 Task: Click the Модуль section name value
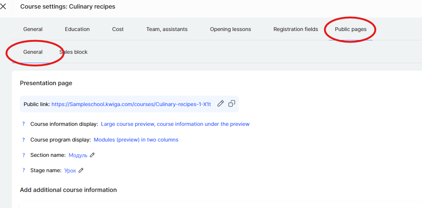tap(78, 155)
